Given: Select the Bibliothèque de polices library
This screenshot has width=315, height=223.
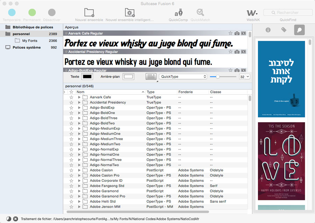Looking at the screenshot, I should [x=33, y=27].
